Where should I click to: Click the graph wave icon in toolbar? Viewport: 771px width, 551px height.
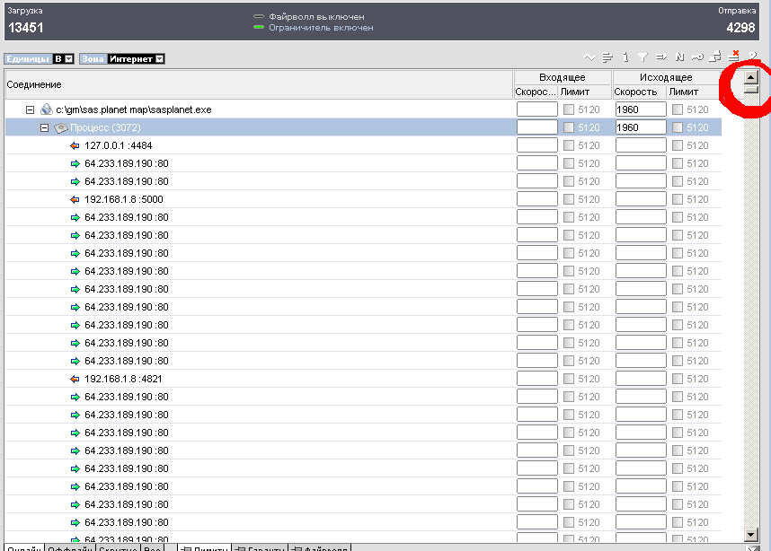[x=589, y=57]
